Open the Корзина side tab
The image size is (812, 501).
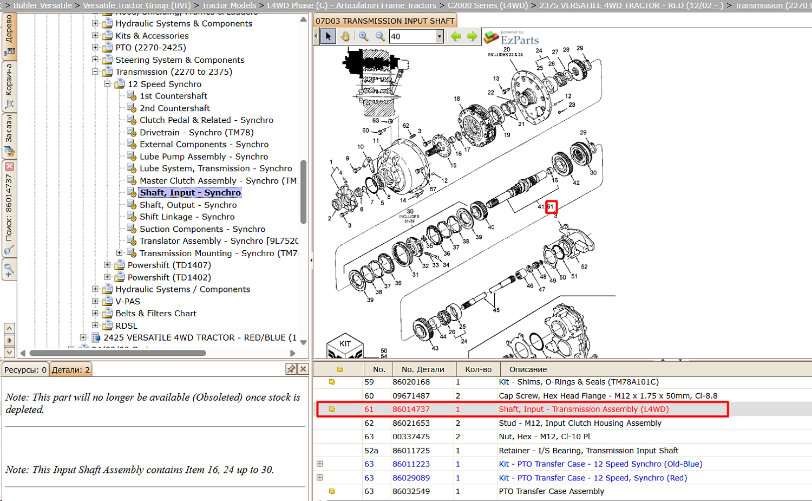(9, 87)
